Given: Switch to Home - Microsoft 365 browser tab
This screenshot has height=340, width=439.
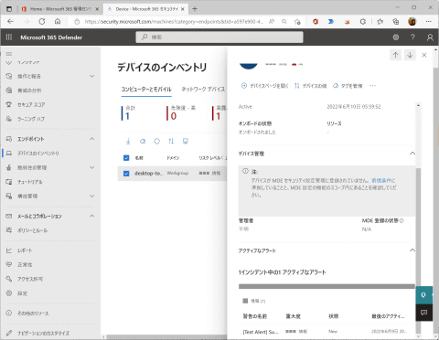Looking at the screenshot, I should click(x=60, y=9).
